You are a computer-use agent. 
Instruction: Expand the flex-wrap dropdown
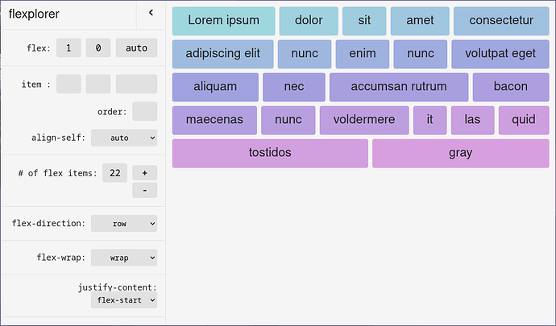tap(124, 258)
